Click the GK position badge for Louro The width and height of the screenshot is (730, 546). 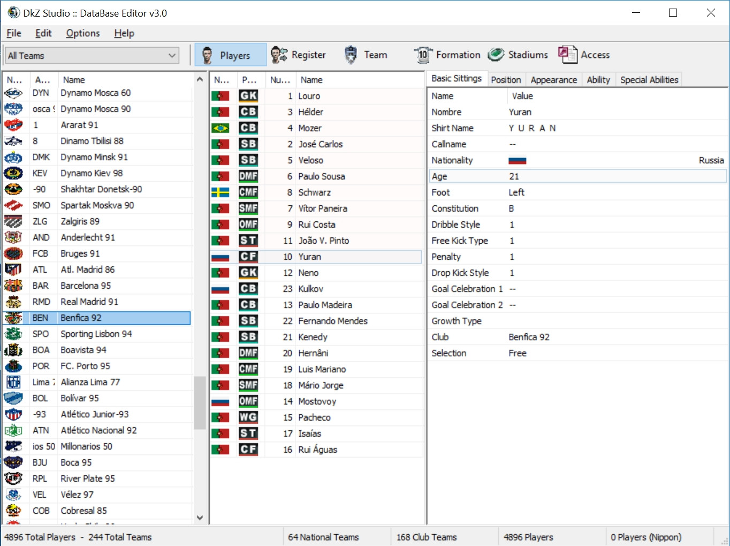248,96
